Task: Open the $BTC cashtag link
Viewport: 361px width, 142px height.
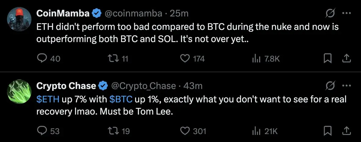Action: click(121, 99)
